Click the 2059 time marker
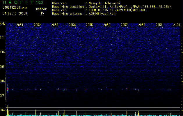The image size is (183, 116). point(159,25)
